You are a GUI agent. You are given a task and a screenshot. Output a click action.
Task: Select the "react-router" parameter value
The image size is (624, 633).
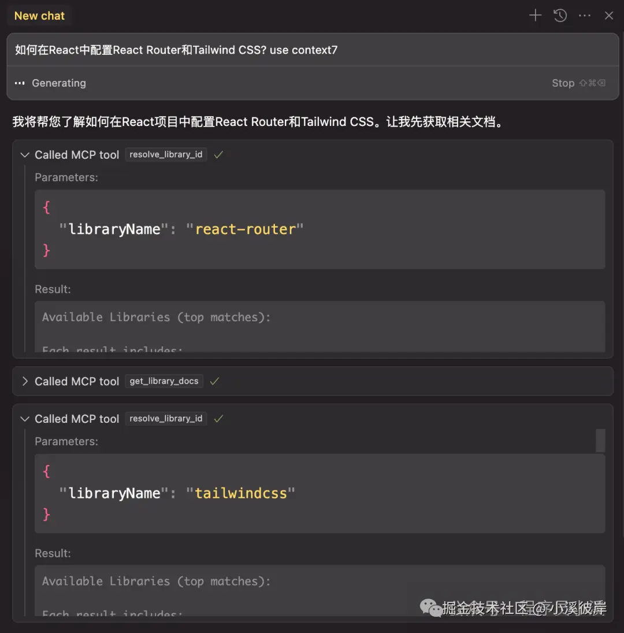pos(247,229)
